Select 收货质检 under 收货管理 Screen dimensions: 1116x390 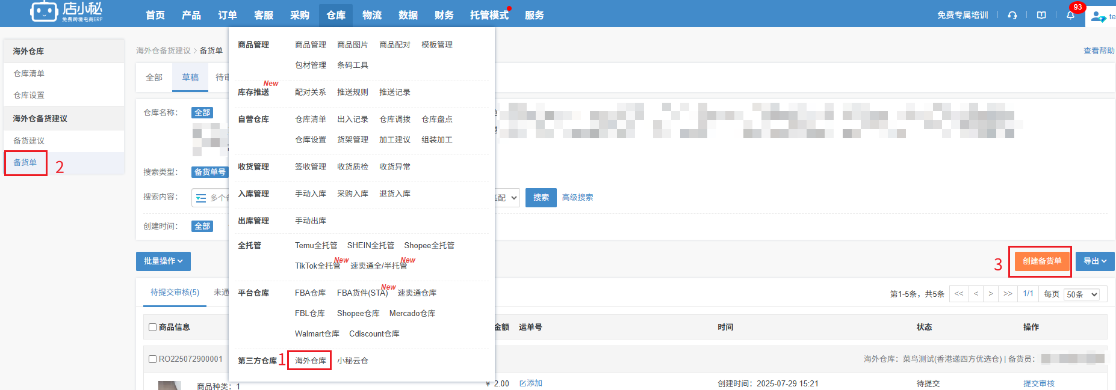click(353, 166)
